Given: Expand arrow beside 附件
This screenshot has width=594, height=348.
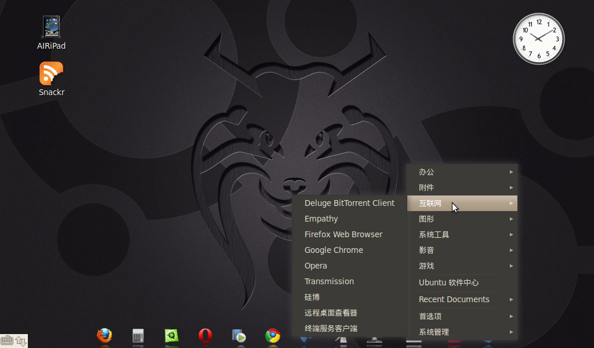Looking at the screenshot, I should 511,187.
